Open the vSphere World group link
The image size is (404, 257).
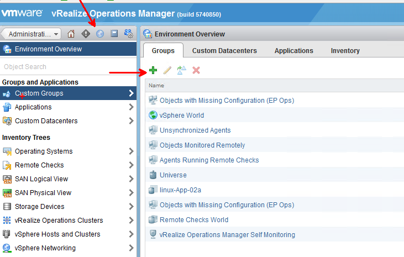pos(181,116)
